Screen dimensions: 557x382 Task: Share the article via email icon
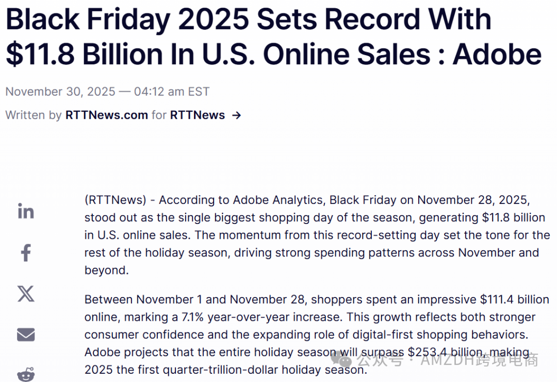(26, 335)
